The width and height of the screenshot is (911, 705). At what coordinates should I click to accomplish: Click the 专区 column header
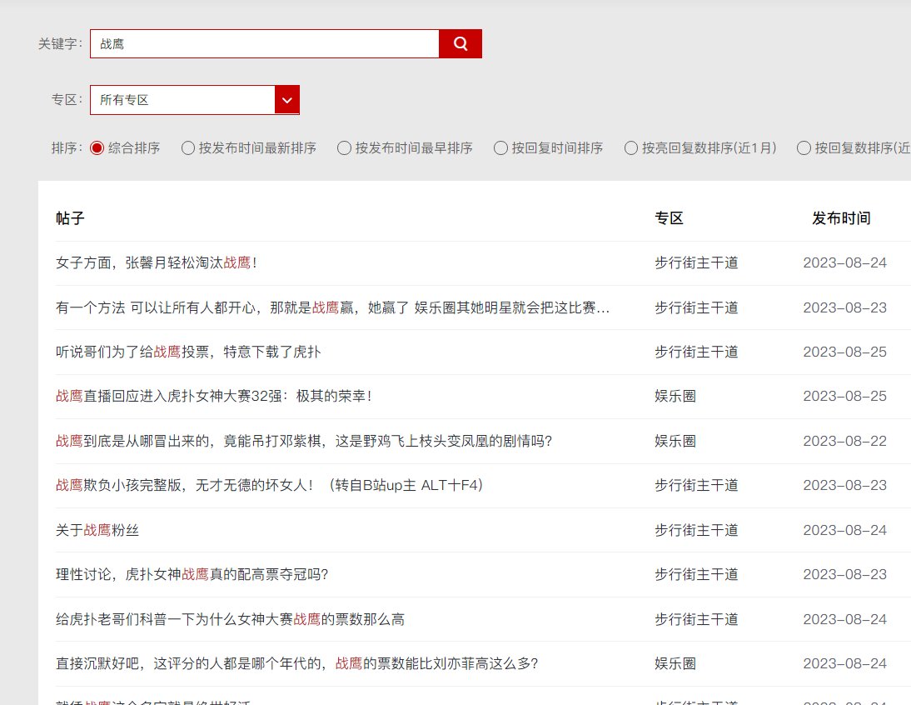click(x=669, y=218)
